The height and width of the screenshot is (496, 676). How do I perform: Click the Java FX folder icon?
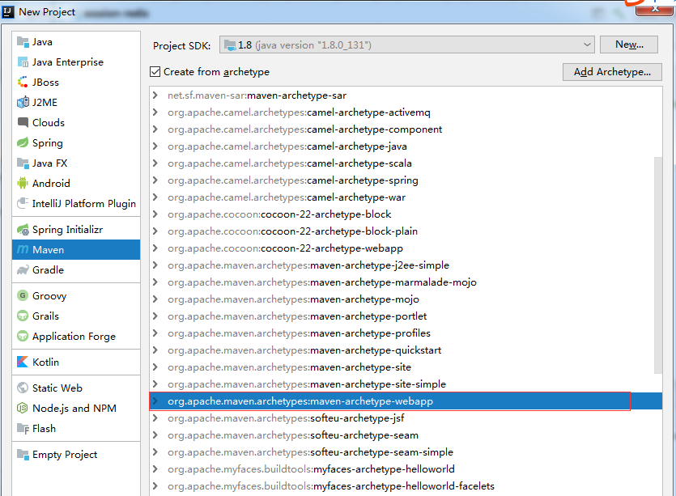(23, 163)
